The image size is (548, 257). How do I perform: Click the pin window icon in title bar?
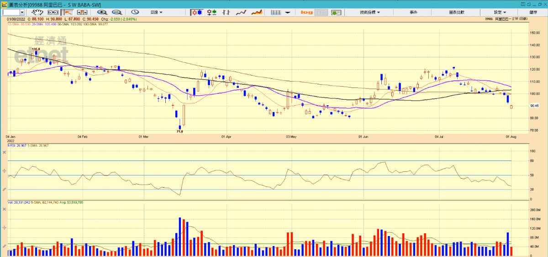click(523, 4)
